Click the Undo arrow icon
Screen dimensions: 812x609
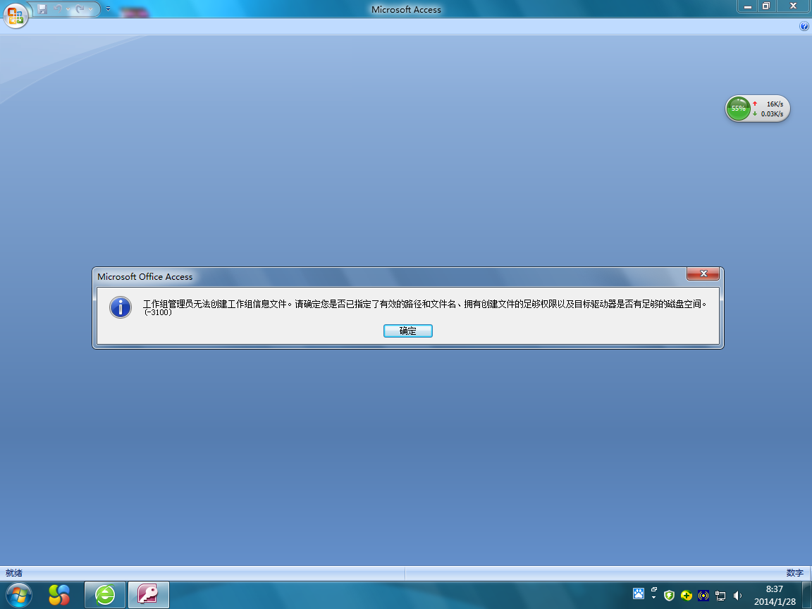coord(59,8)
